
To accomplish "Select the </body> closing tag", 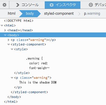I will coord(14,97).
